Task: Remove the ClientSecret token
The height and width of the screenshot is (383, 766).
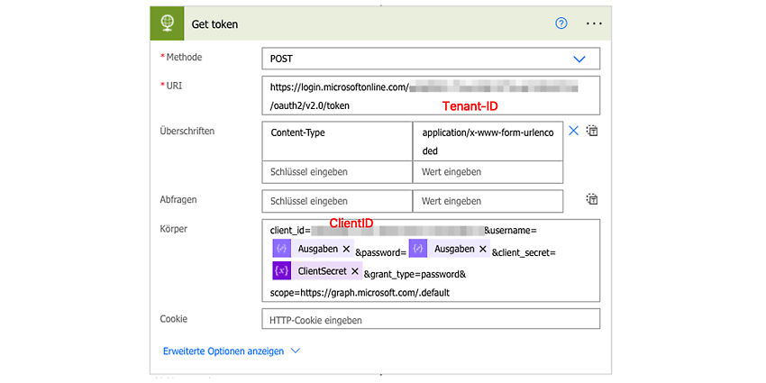Action: click(355, 271)
